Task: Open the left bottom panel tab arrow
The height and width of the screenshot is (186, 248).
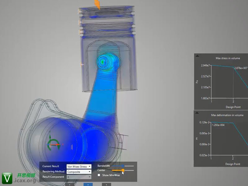Action: pyautogui.click(x=70, y=184)
